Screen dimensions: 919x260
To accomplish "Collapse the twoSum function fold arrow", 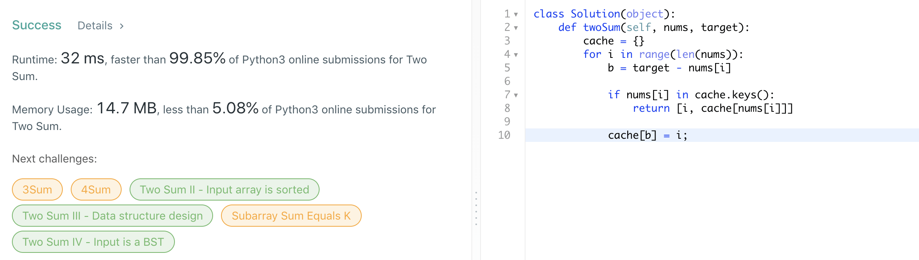I will click(x=516, y=28).
